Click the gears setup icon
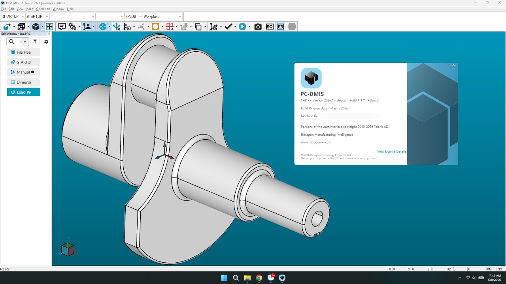This screenshot has height=284, width=506. click(x=72, y=27)
